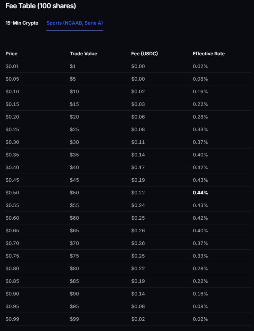Click the $0.17 fee cell
Screen dimensions: 254x331
point(138,167)
